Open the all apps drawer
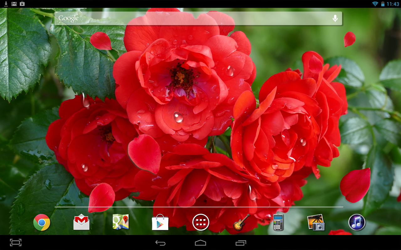Viewport: 401px width, 250px height. pyautogui.click(x=201, y=222)
